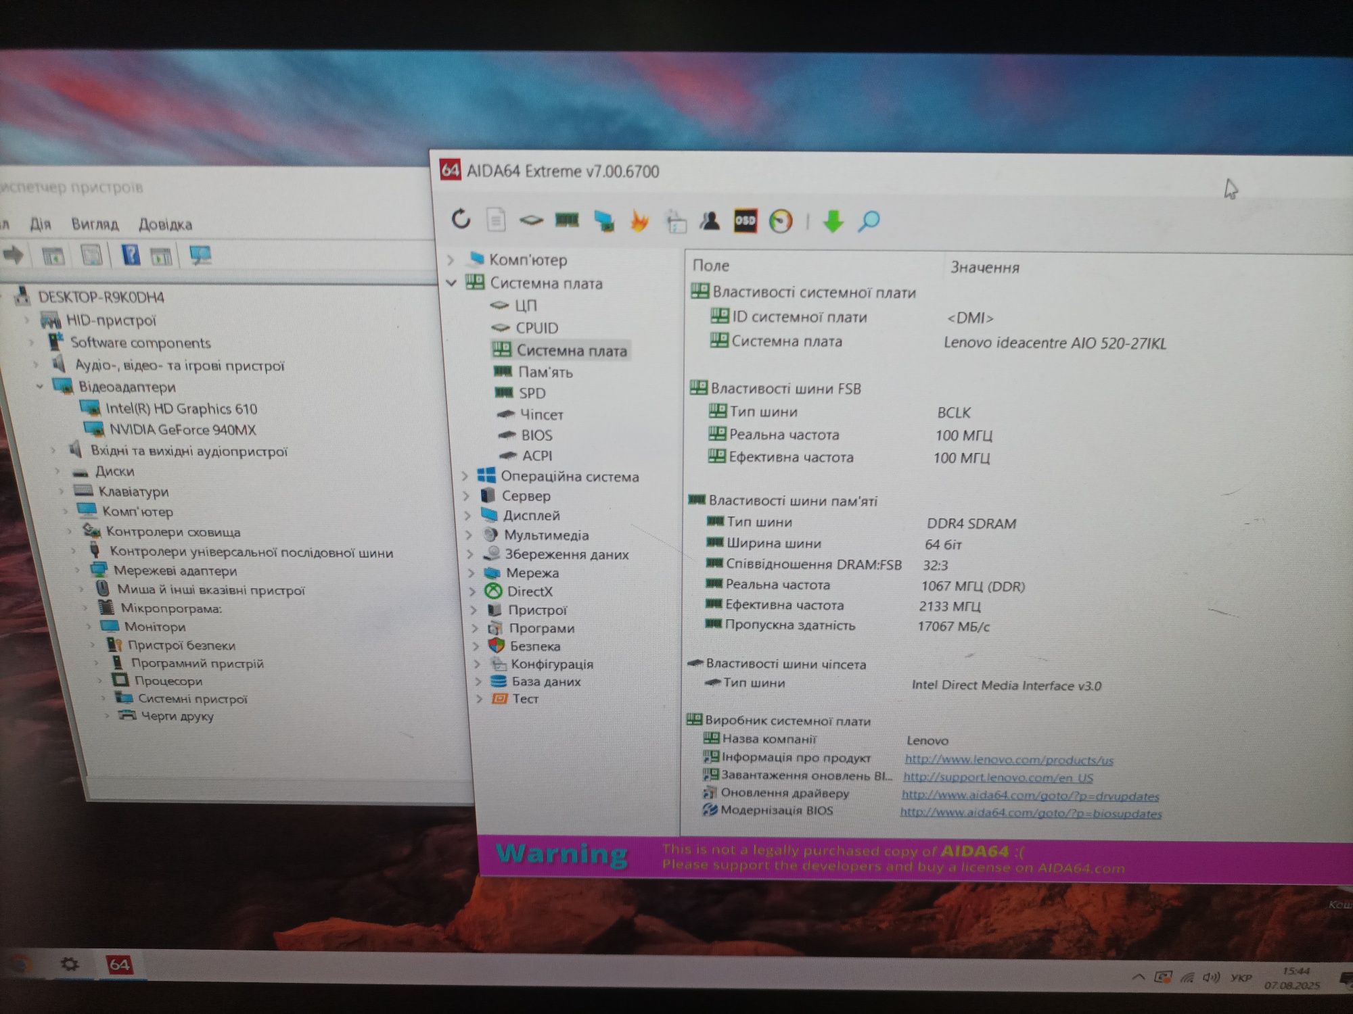Select Чіпсет in the AIDA64 tree

[541, 414]
